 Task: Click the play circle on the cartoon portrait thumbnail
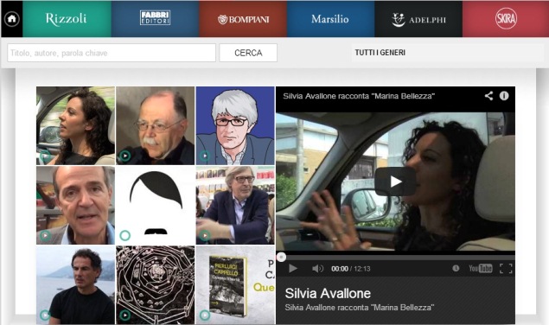pos(205,156)
